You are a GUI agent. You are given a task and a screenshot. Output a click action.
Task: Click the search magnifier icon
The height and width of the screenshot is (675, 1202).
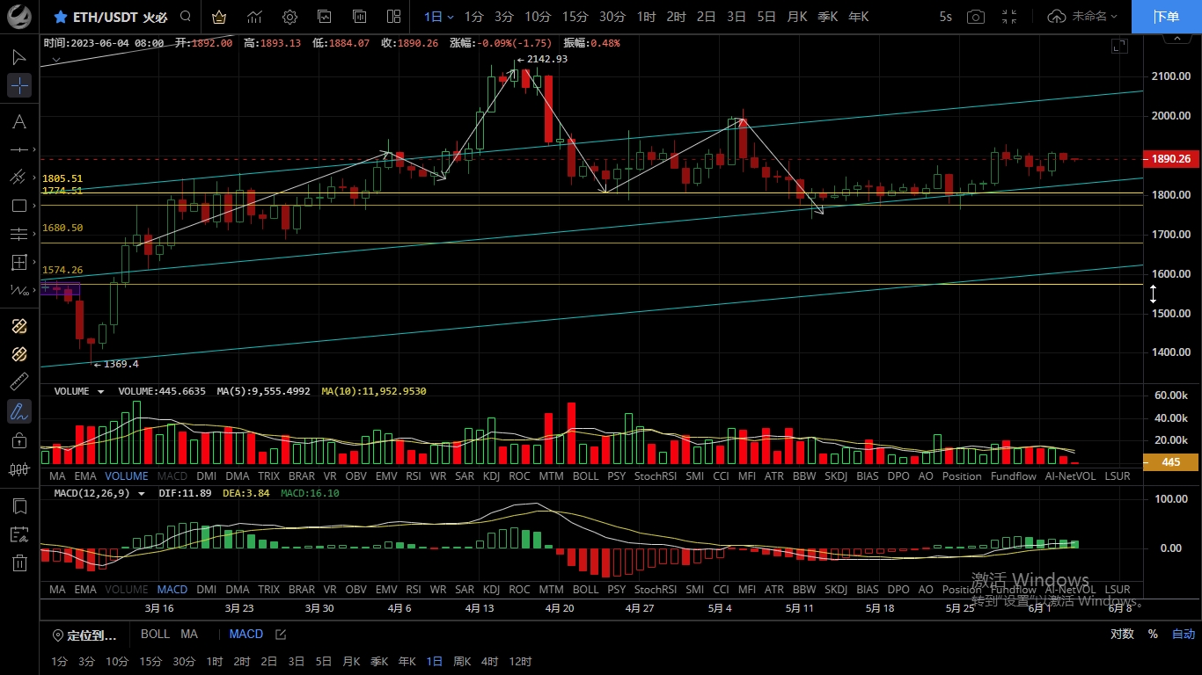(x=185, y=17)
